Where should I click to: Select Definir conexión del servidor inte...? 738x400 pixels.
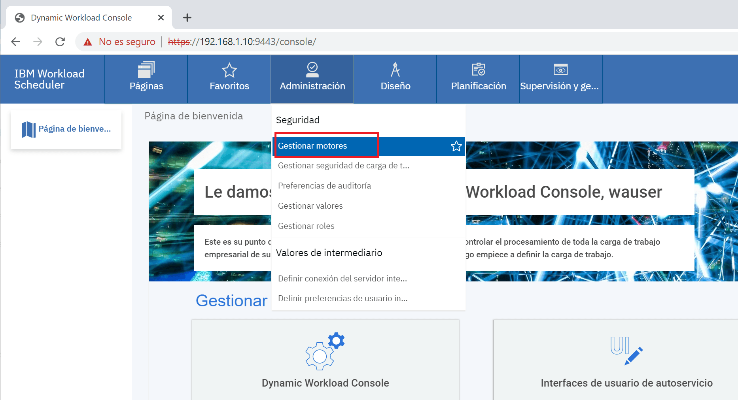click(343, 279)
